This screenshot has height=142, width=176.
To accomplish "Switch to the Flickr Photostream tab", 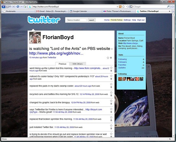I will [x=119, y=11].
